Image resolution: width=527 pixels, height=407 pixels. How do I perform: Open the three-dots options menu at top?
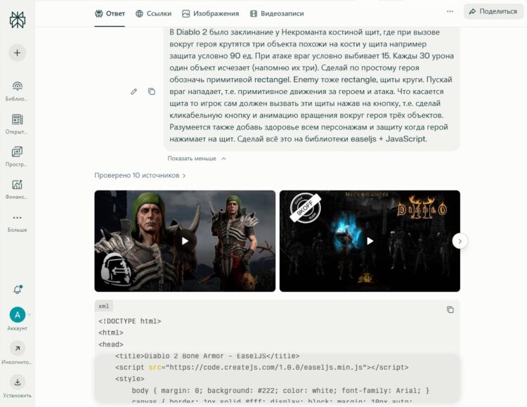[x=450, y=11]
